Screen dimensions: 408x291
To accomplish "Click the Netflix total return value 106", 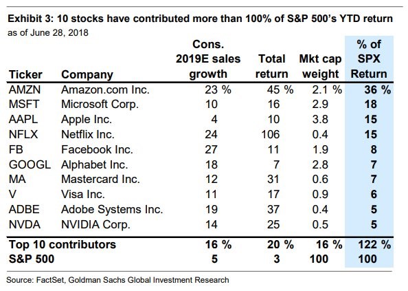I will pos(271,134).
